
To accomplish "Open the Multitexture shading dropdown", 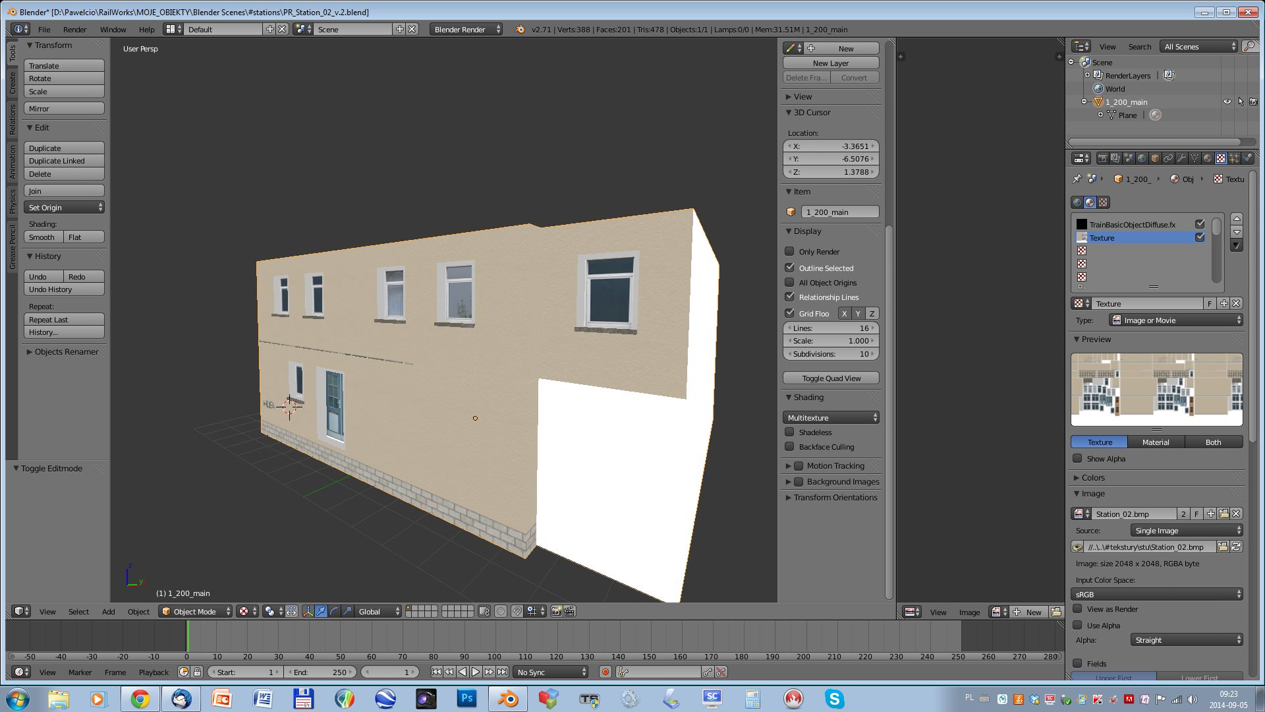I will point(831,417).
